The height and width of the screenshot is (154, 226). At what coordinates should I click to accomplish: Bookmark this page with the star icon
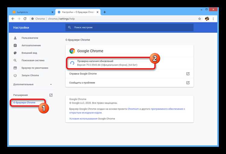click(199, 19)
